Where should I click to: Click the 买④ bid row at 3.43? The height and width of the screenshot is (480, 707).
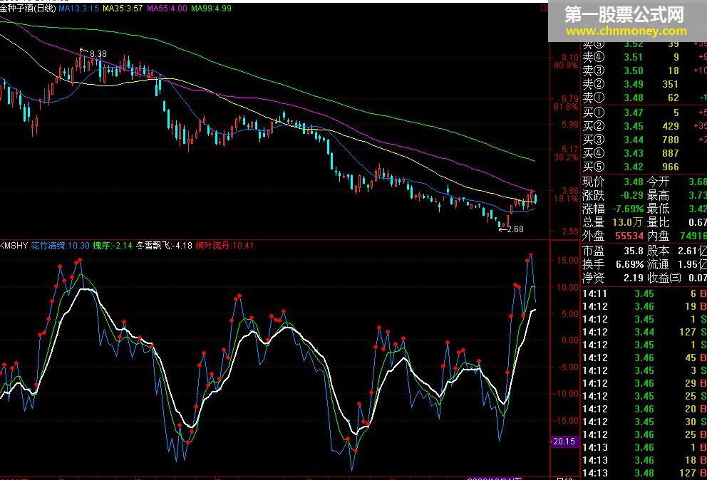[644, 153]
